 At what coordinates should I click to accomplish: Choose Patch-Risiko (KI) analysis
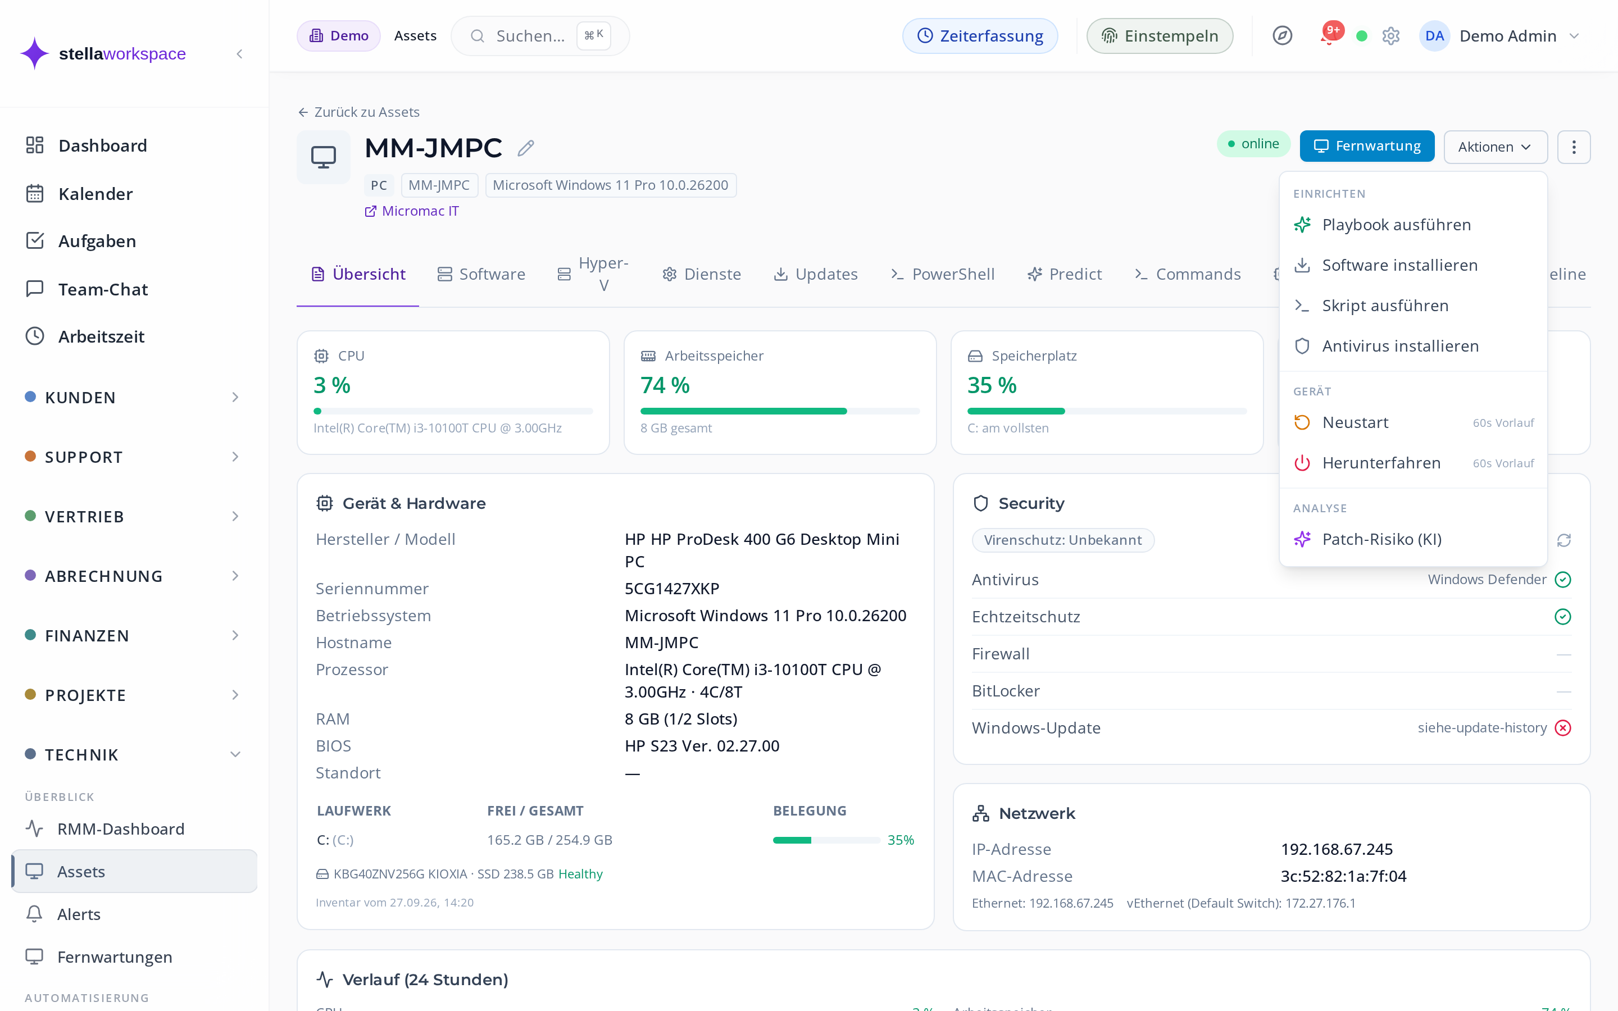pos(1413,539)
